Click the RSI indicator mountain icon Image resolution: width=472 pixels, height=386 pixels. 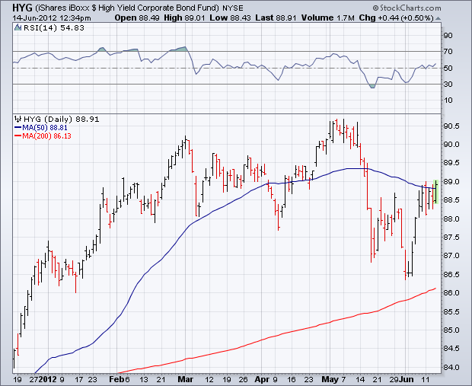tap(18, 27)
